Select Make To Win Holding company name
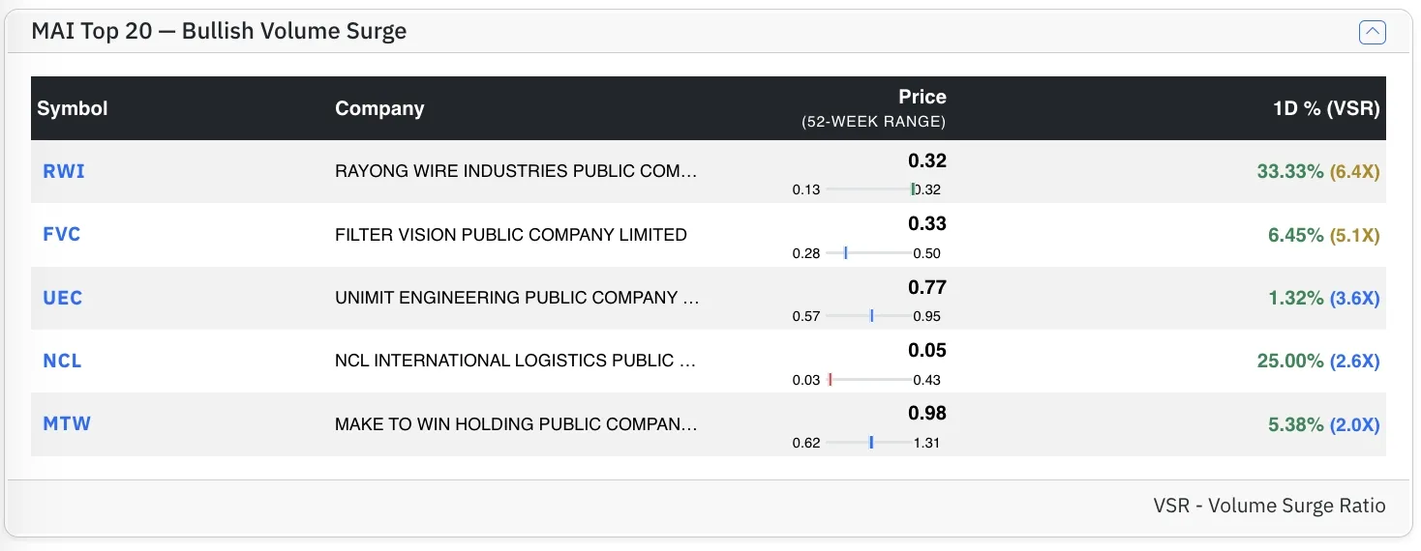1421x551 pixels. pos(516,423)
